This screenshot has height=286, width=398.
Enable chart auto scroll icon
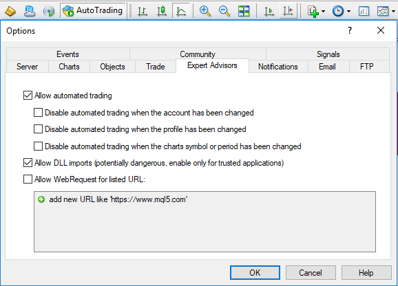269,11
